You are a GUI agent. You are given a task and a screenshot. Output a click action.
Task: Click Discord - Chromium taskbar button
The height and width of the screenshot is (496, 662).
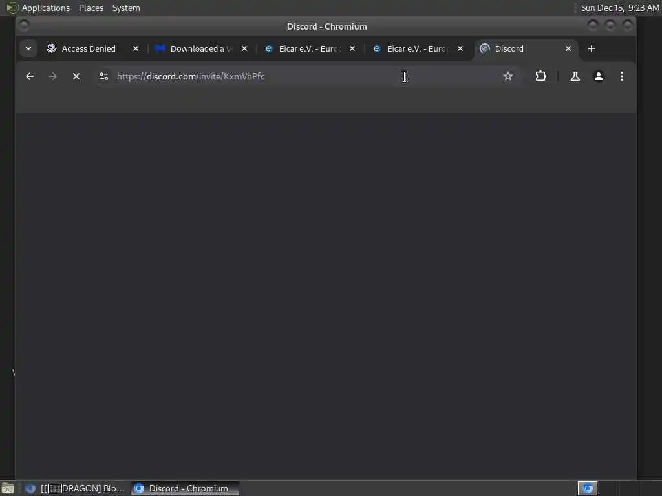[x=185, y=488]
